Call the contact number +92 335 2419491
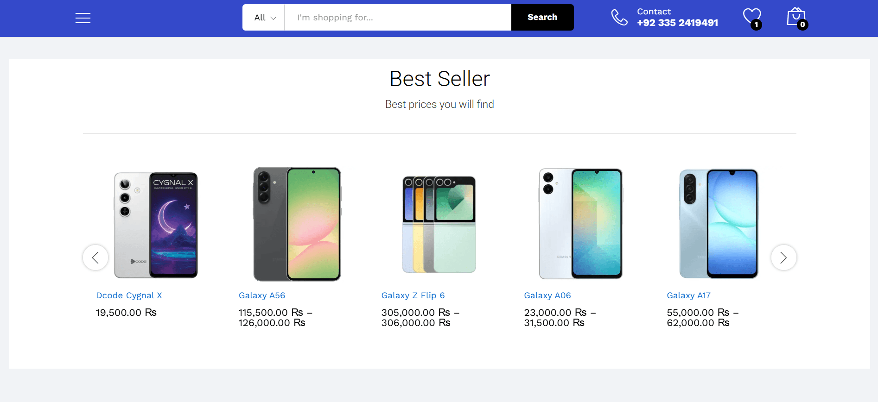 677,23
